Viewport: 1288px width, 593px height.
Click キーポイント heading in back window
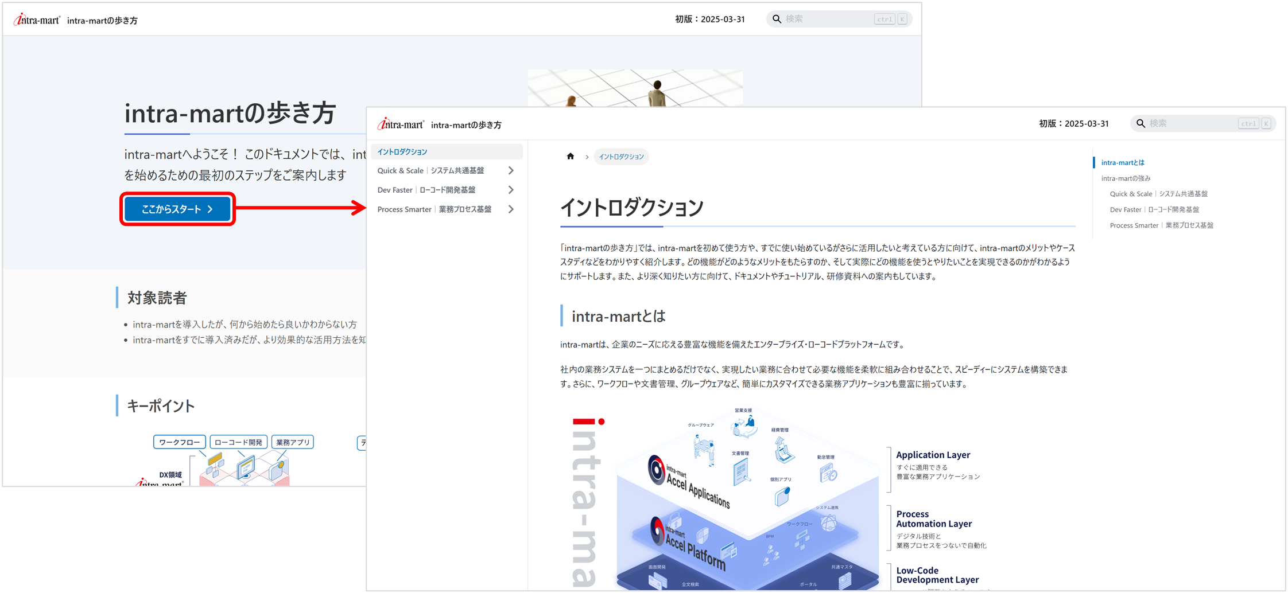pos(161,406)
